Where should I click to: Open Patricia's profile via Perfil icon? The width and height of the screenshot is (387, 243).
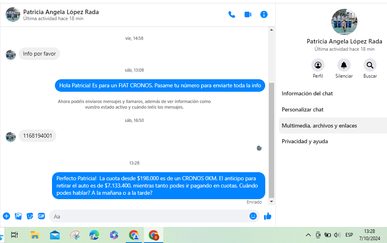point(318,65)
